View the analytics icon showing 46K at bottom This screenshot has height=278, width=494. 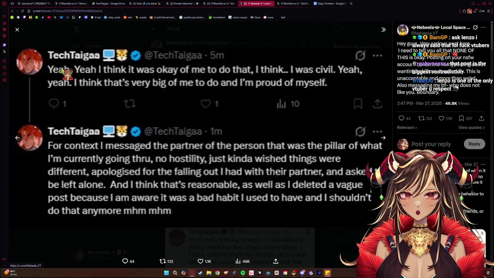(x=242, y=261)
